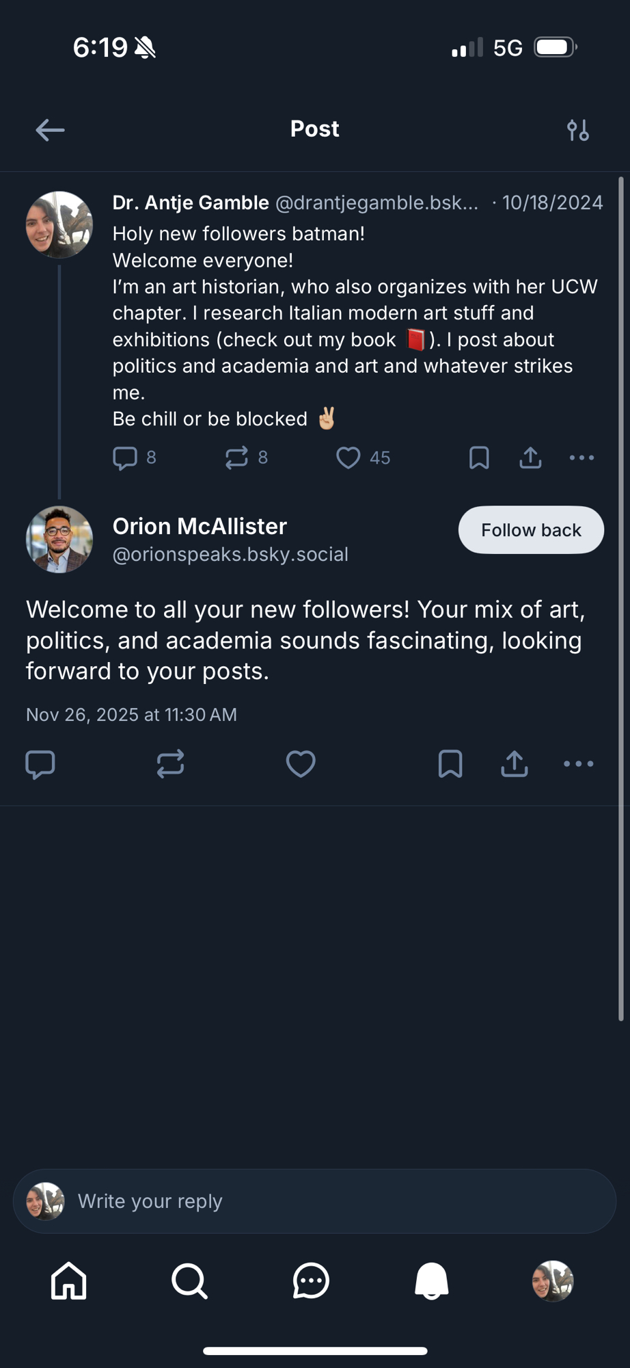
Task: Reply to Orion McAllister's post
Action: click(x=40, y=764)
